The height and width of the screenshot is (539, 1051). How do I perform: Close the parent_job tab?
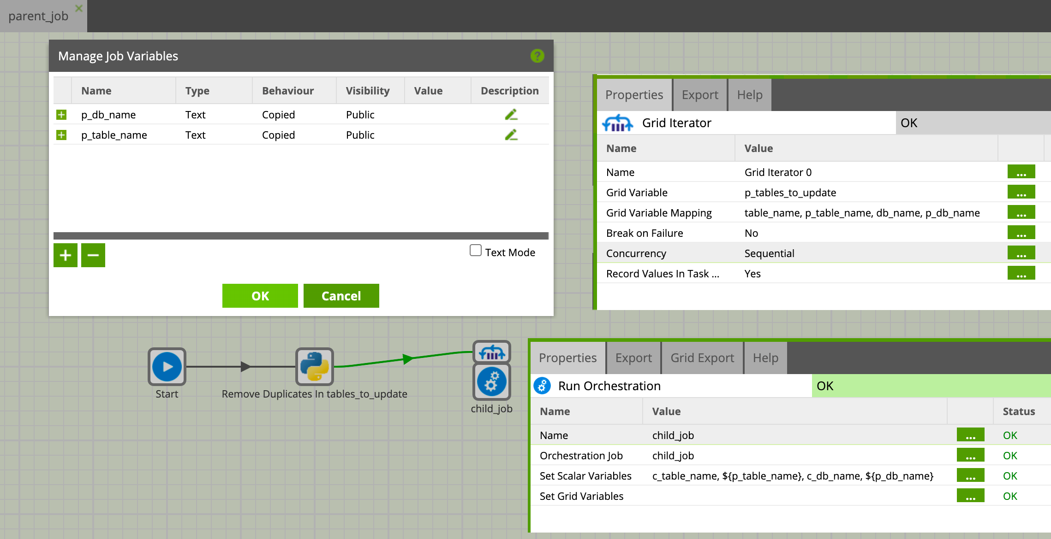(79, 8)
